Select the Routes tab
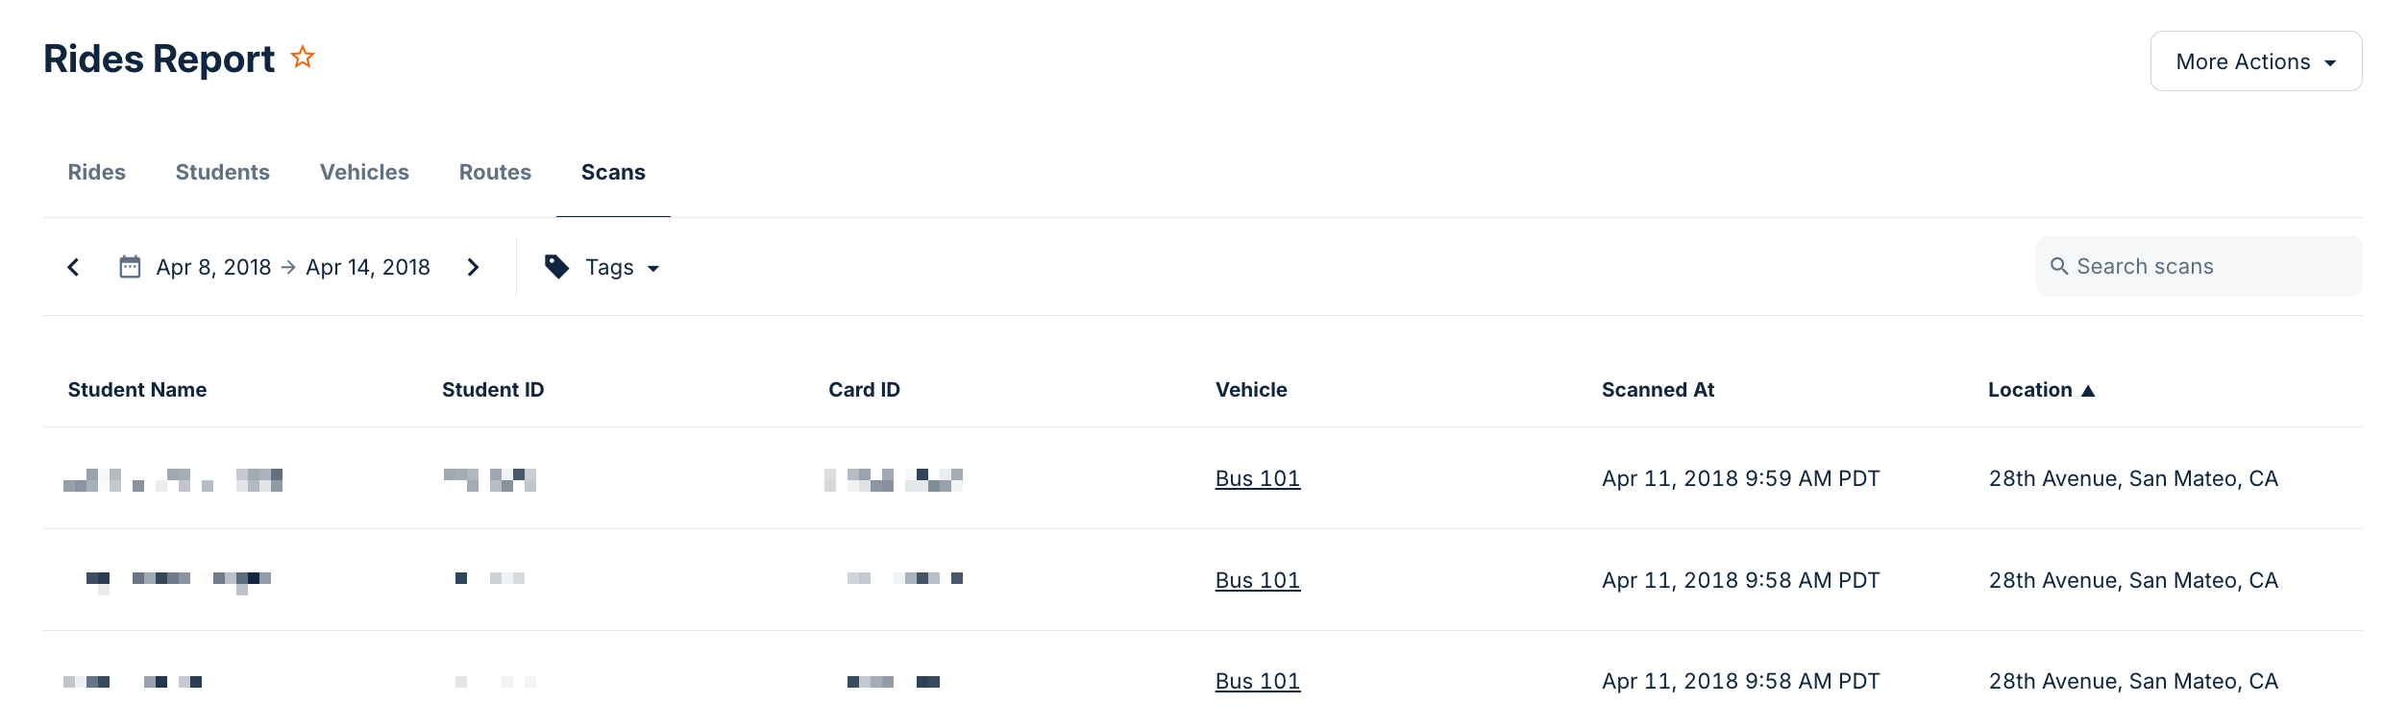Viewport: 2408px width, 728px height. point(495,172)
